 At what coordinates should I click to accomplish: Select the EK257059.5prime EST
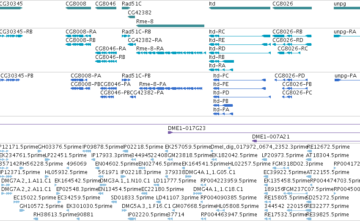(x=167, y=152)
